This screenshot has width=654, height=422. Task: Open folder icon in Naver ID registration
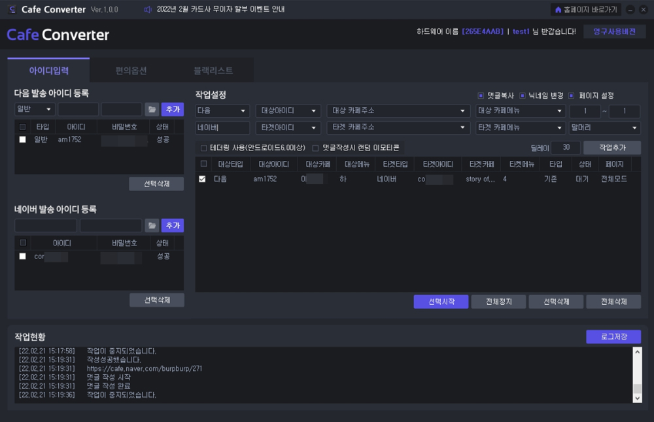tap(152, 226)
